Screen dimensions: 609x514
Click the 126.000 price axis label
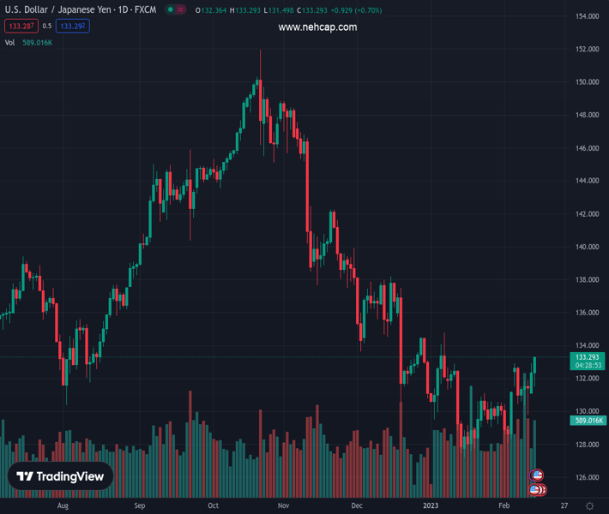coord(588,478)
